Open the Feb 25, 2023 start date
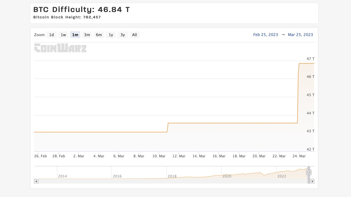The height and width of the screenshot is (197, 351). (265, 35)
